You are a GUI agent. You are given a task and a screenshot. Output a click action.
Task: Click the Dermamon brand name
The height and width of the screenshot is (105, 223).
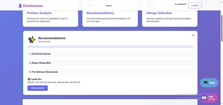click(33, 6)
